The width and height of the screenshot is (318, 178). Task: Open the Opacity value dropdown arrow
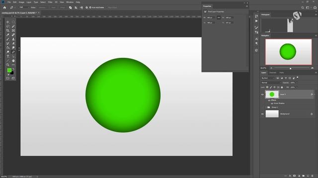pos(297,83)
